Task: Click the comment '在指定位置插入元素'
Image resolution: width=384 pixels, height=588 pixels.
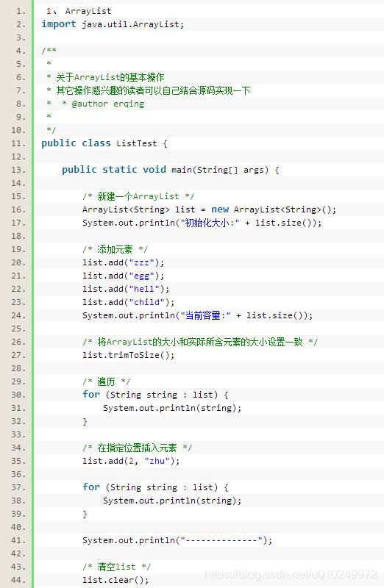Action: (x=138, y=448)
